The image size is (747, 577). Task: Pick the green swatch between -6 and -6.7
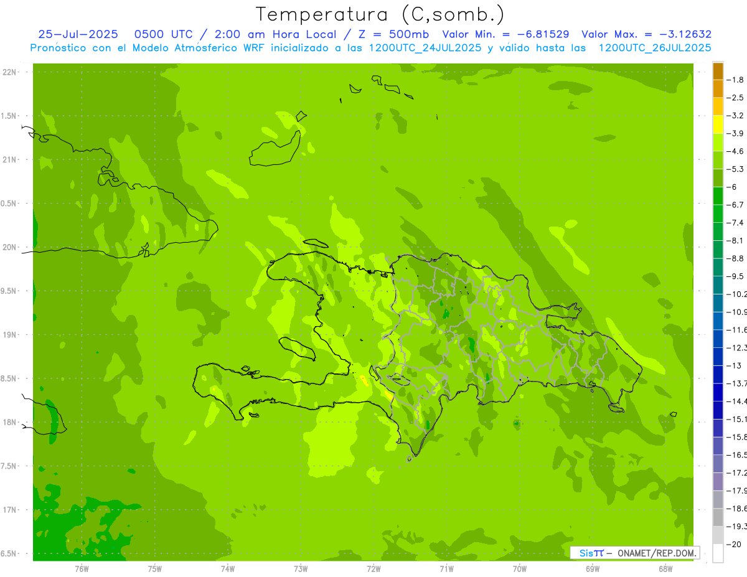(718, 195)
